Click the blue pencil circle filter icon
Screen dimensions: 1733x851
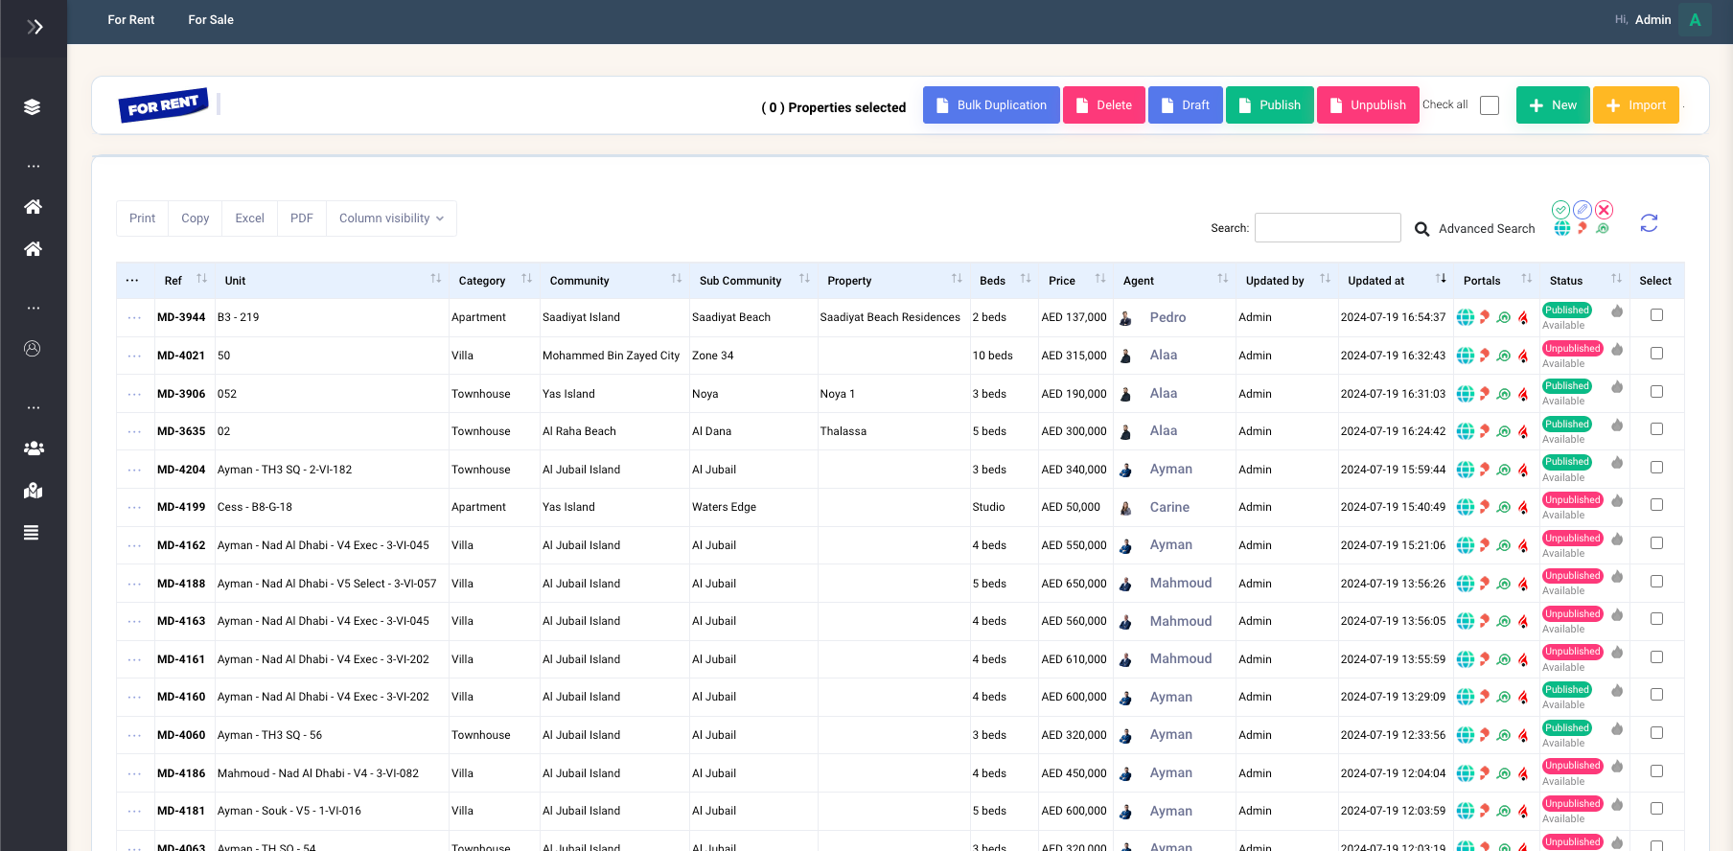(x=1583, y=210)
